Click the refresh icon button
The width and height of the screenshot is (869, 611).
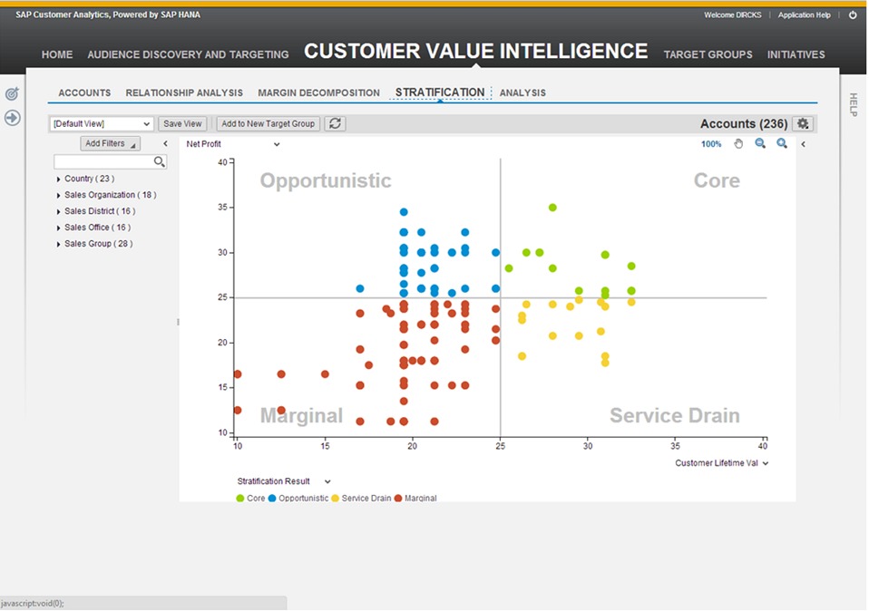(335, 123)
